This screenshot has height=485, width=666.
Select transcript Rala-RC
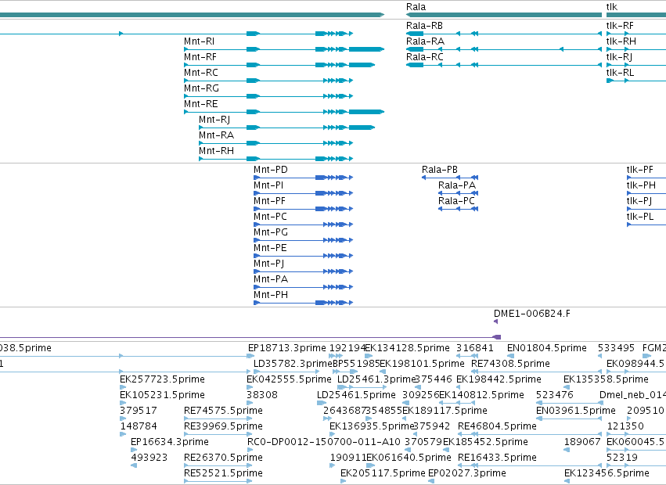(x=425, y=57)
